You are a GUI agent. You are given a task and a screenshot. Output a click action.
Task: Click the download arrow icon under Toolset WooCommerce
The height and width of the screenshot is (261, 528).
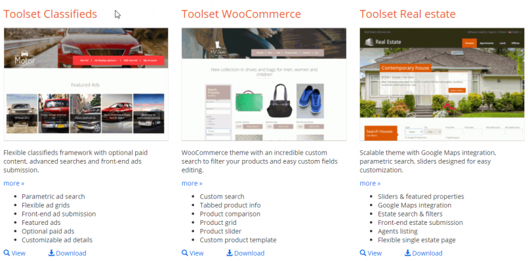coord(230,252)
